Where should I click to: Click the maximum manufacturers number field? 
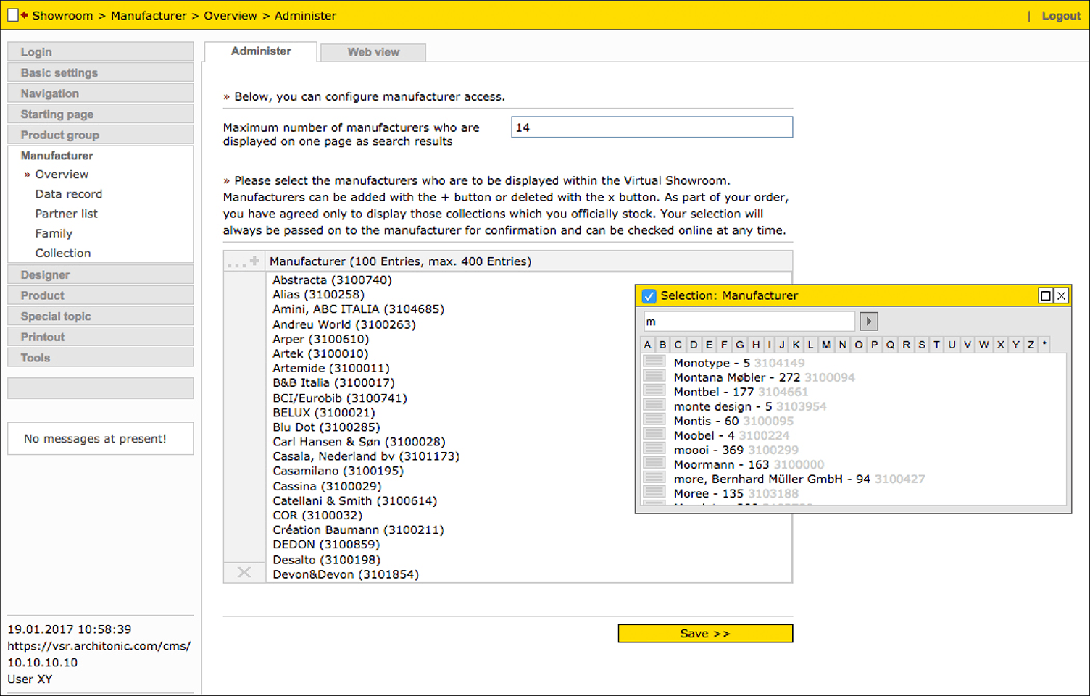[x=652, y=127]
